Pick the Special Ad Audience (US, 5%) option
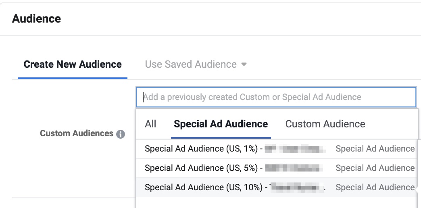Viewport: 421px width, 208px height. click(x=201, y=168)
